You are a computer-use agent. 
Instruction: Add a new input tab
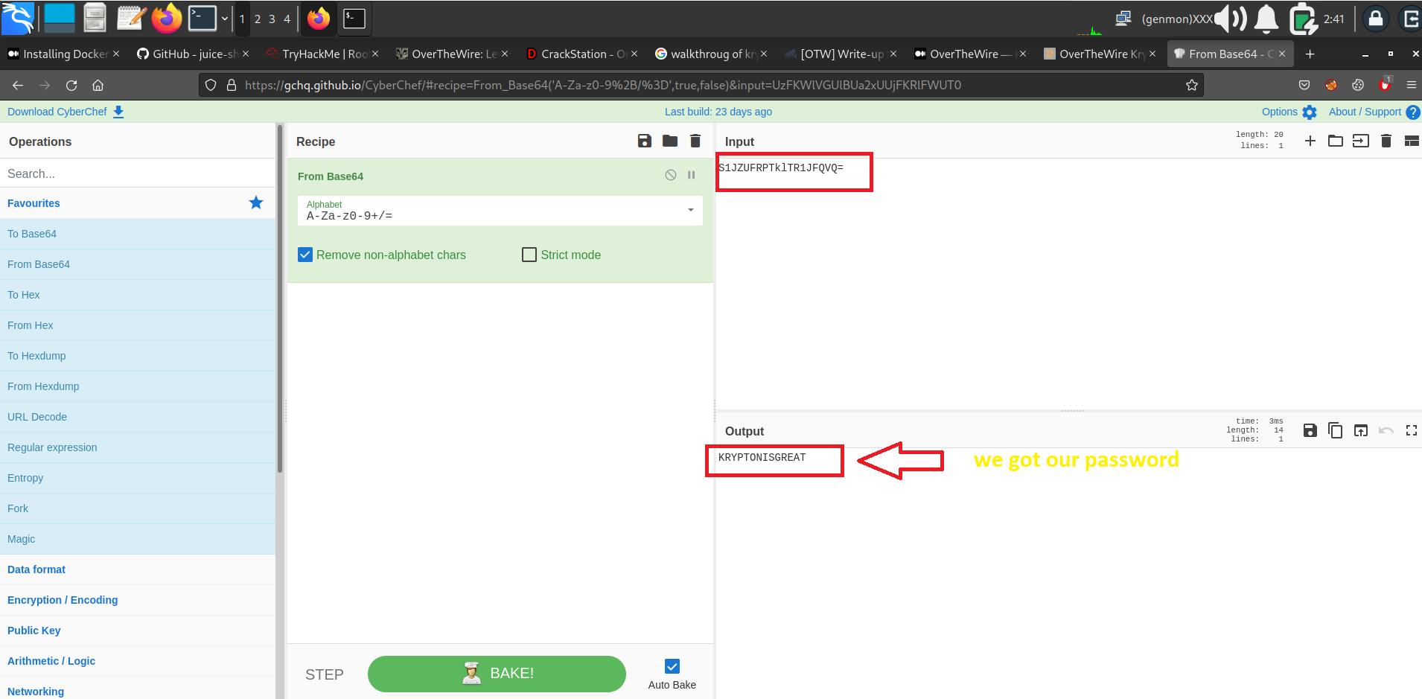tap(1310, 141)
